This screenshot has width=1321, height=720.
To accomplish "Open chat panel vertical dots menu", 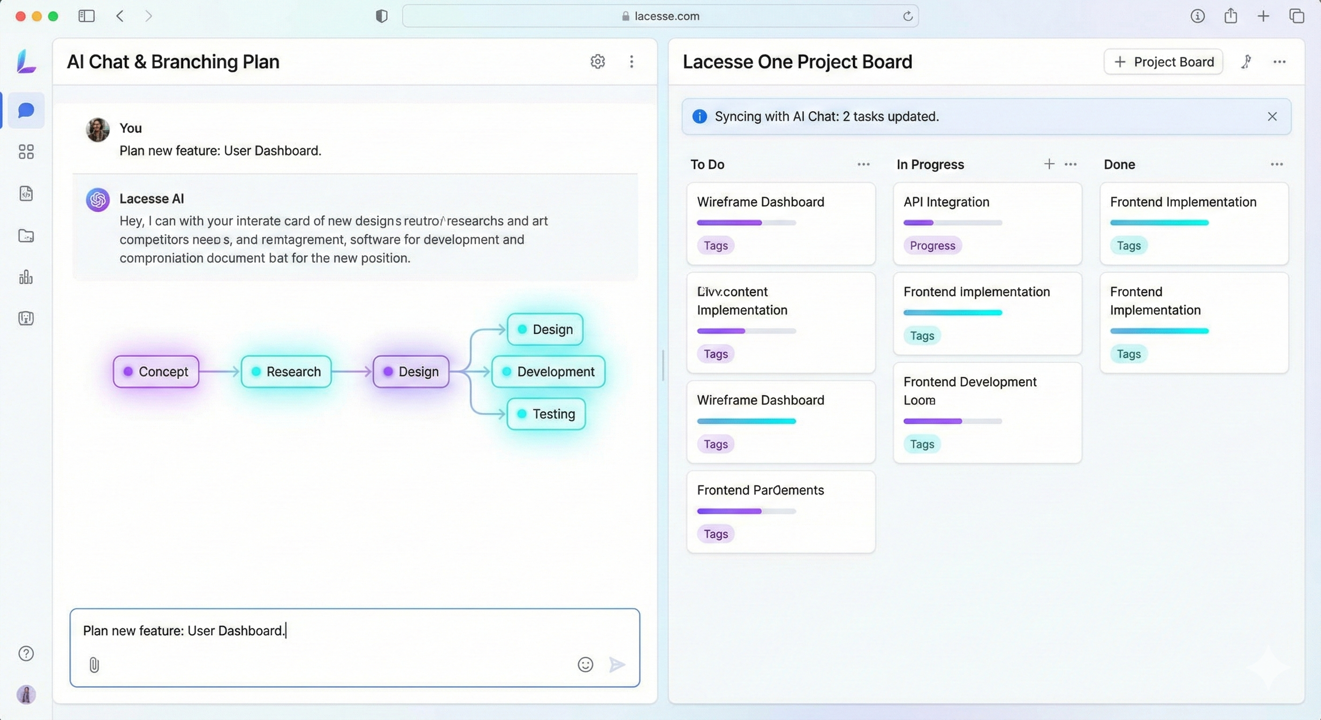I will point(631,61).
